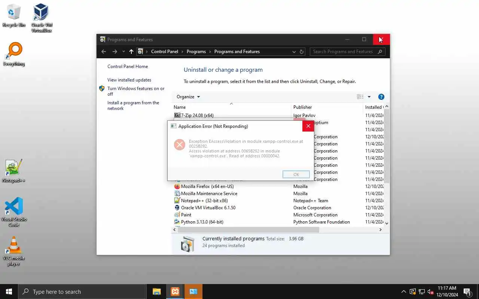The image size is (479, 299).
Task: Click the muted volume tray icon
Action: pyautogui.click(x=431, y=292)
